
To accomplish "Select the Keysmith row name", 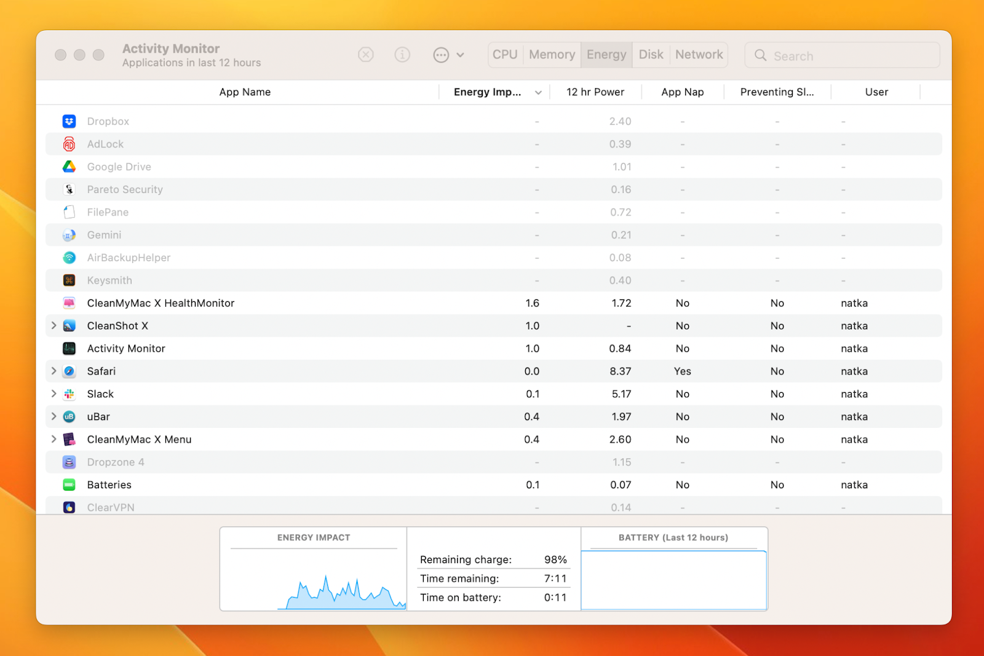I will click(x=109, y=280).
